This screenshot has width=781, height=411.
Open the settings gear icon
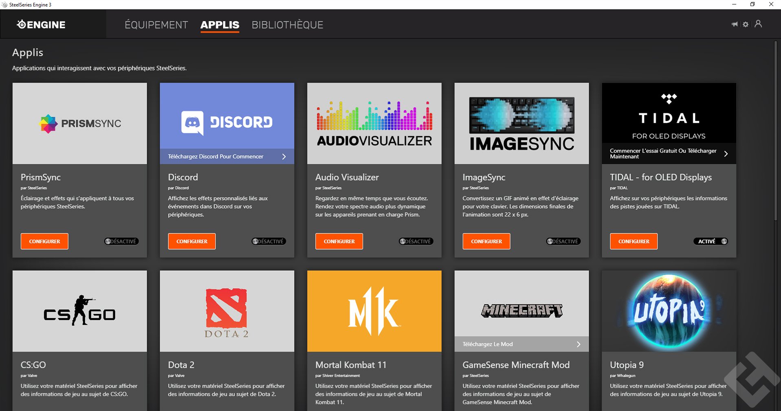746,24
